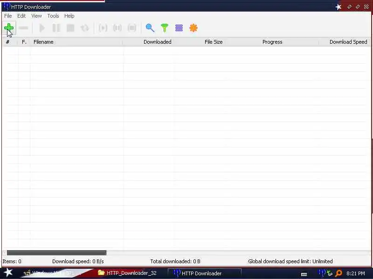Click the green network tray icon
The image size is (373, 279).
330,273
